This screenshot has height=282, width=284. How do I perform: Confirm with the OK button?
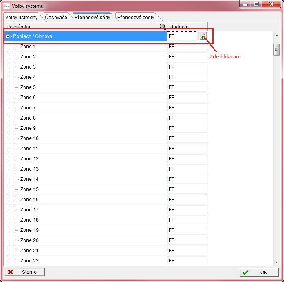(x=258, y=272)
